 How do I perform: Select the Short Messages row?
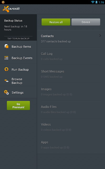(71, 74)
